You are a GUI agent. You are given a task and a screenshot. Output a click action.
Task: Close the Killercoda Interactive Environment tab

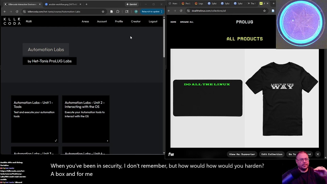click(40, 4)
